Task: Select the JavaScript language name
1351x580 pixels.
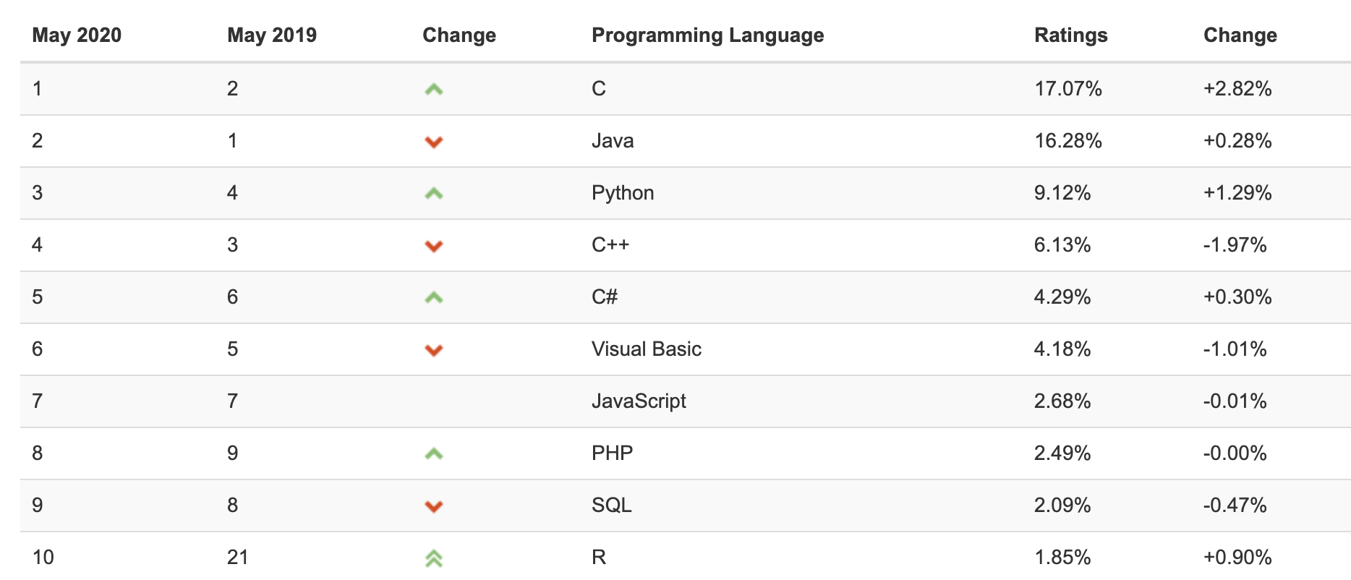Action: 639,401
